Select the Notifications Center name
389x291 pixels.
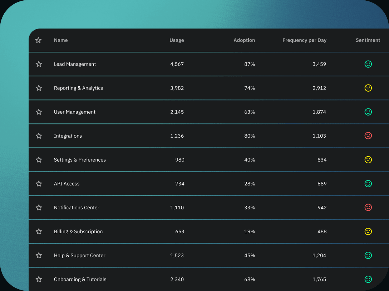(77, 208)
